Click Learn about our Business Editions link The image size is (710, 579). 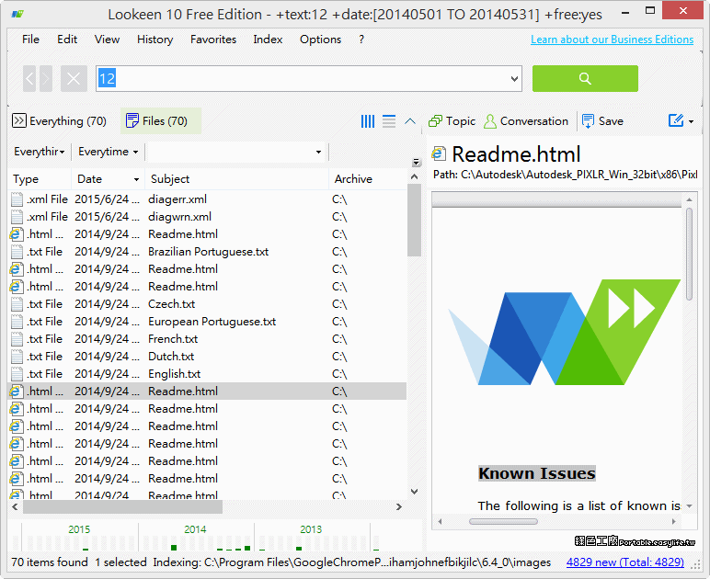click(x=612, y=40)
